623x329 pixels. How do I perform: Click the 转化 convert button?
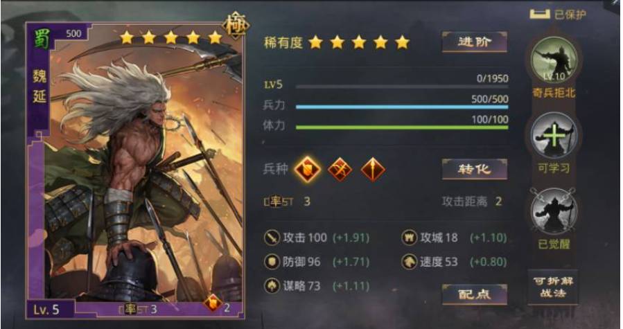475,169
